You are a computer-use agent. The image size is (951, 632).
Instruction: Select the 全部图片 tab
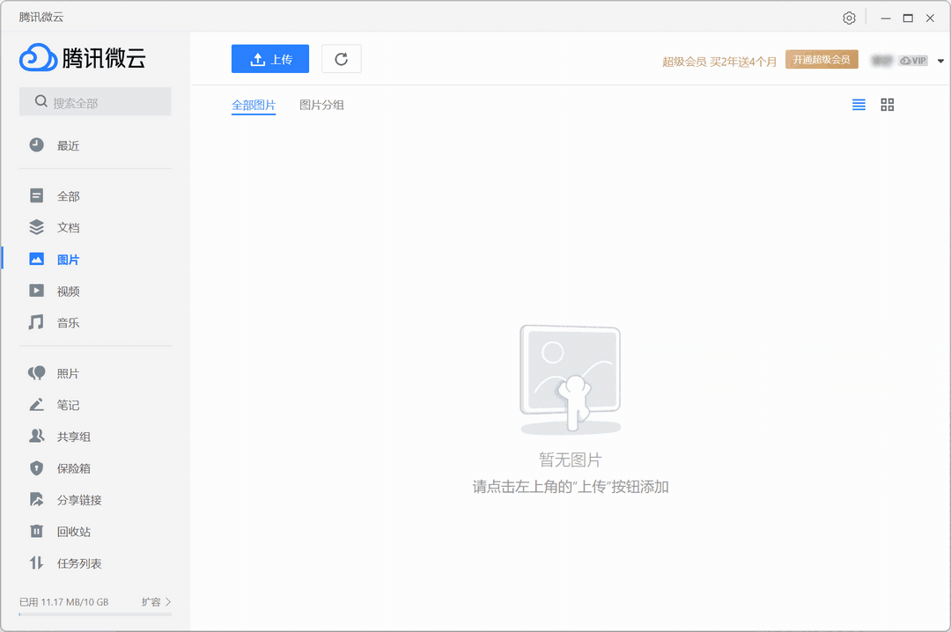tap(254, 105)
